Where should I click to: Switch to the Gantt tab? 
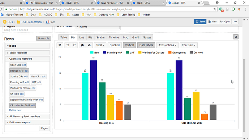[136, 38]
